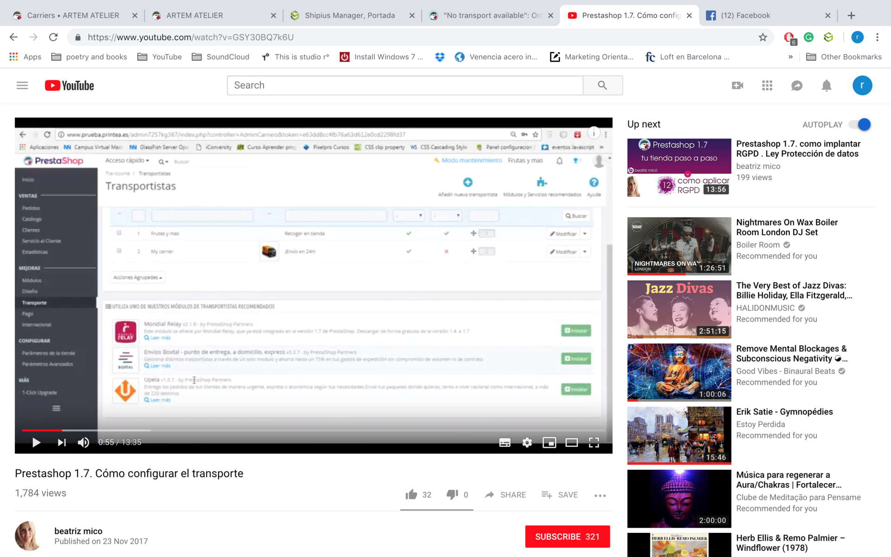Screen dimensions: 891x557
Task: Open the YouTube messages share icon
Action: coord(797,85)
